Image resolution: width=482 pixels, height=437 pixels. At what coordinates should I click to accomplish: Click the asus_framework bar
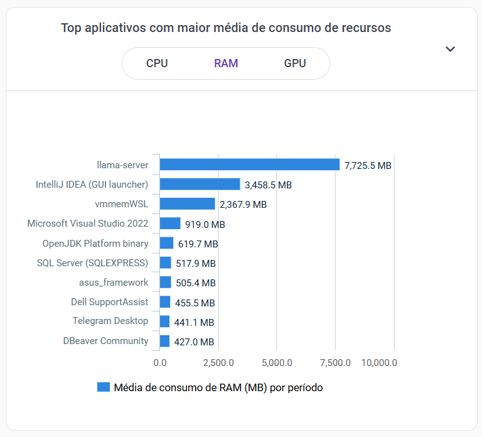pos(166,282)
